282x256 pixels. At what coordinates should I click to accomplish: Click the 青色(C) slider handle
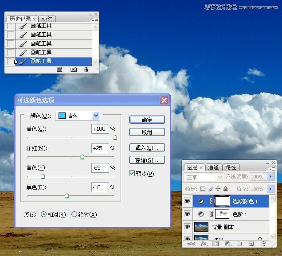[x=115, y=138]
